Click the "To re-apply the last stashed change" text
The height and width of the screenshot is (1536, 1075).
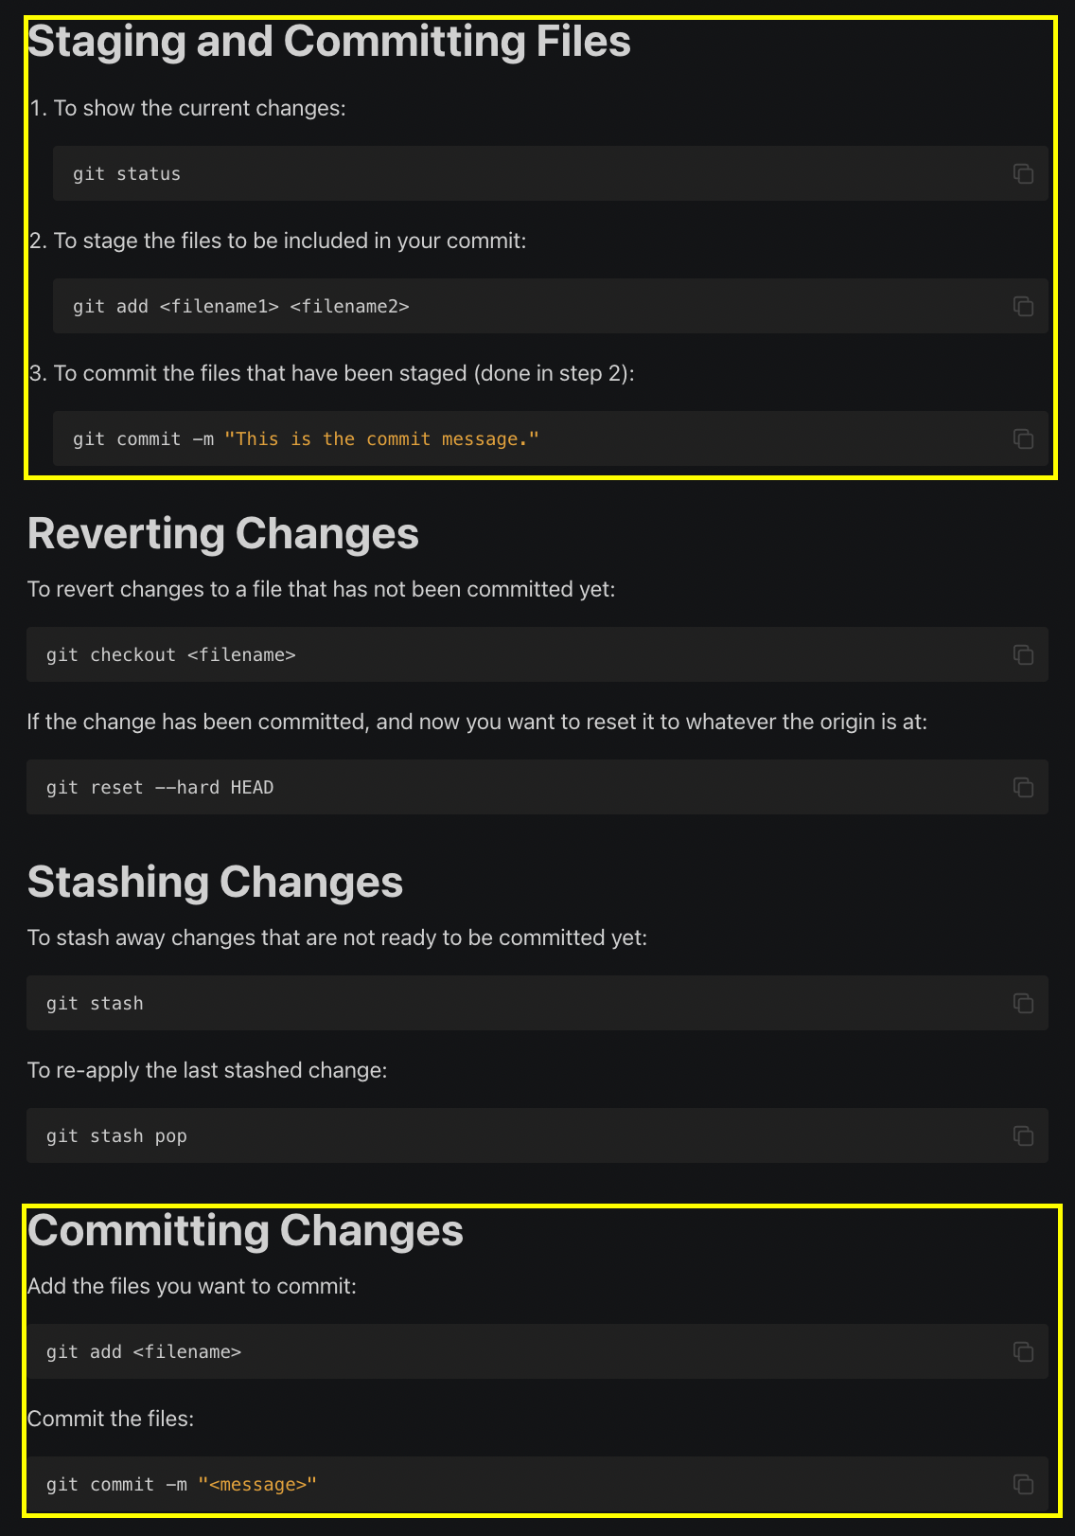(207, 1071)
